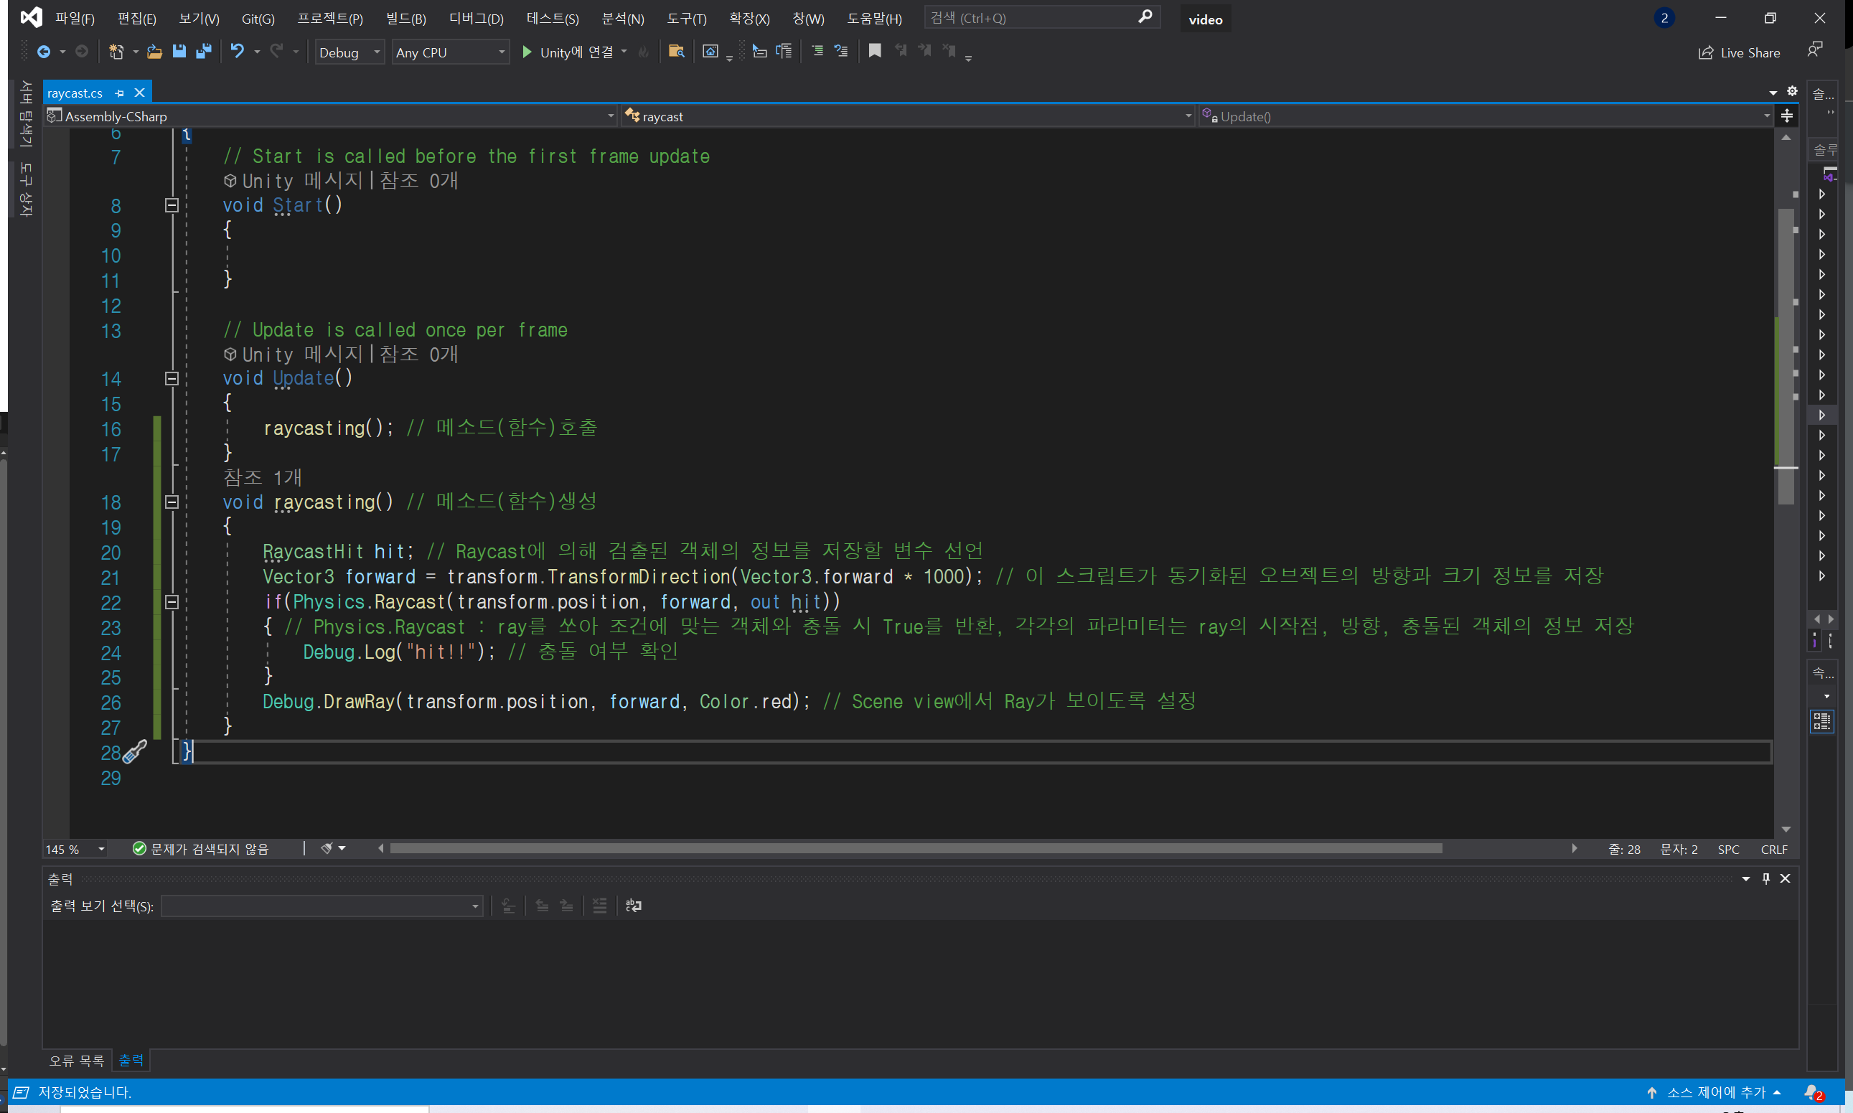This screenshot has height=1113, width=1853.
Task: Open the 디버그(D) menu
Action: (477, 18)
